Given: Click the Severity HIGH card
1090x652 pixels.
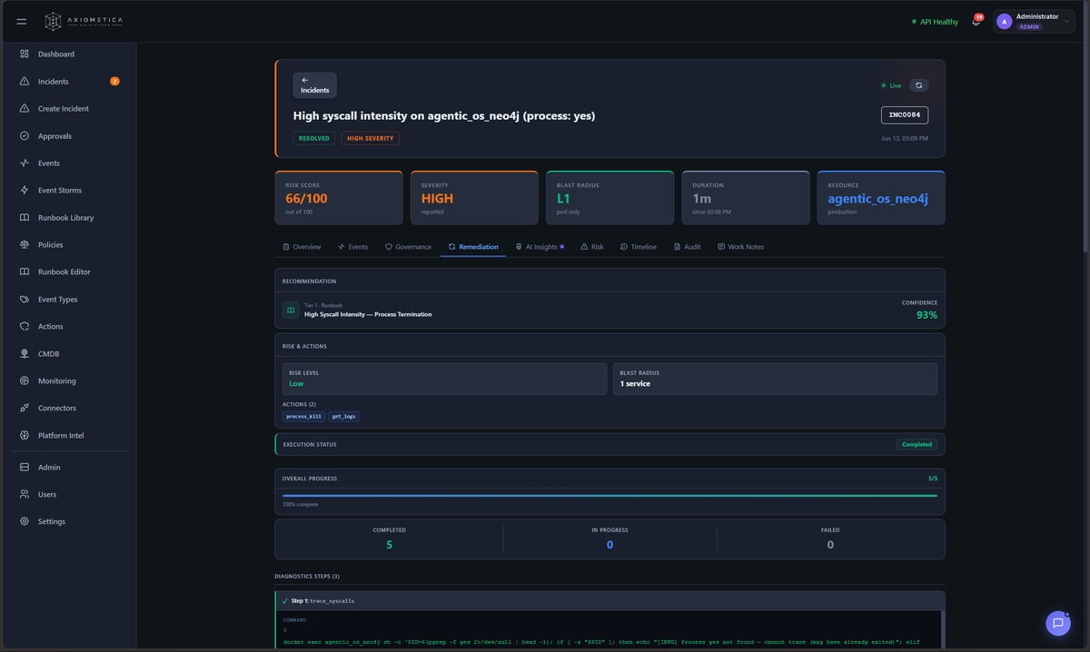Looking at the screenshot, I should (474, 198).
